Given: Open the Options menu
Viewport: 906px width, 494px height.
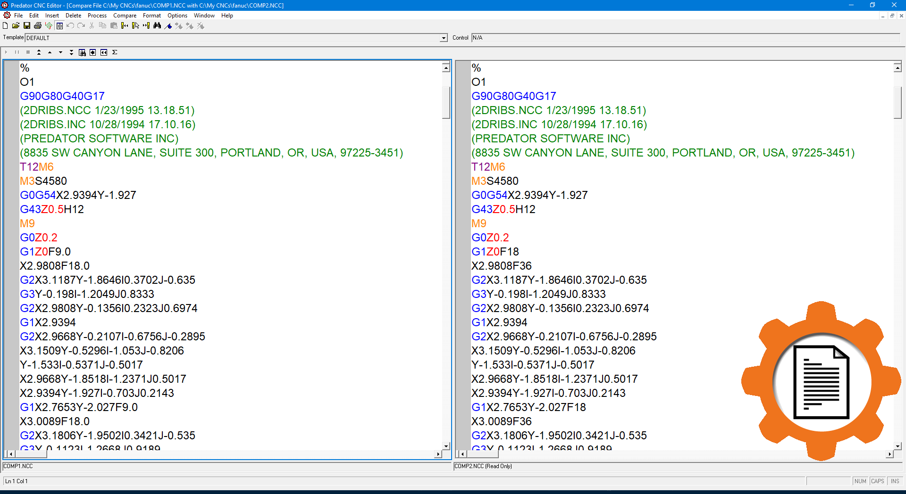Looking at the screenshot, I should coord(177,15).
